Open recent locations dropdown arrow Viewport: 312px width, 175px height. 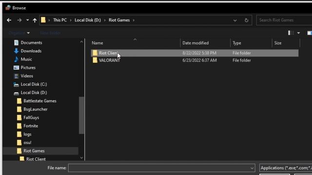(27, 20)
